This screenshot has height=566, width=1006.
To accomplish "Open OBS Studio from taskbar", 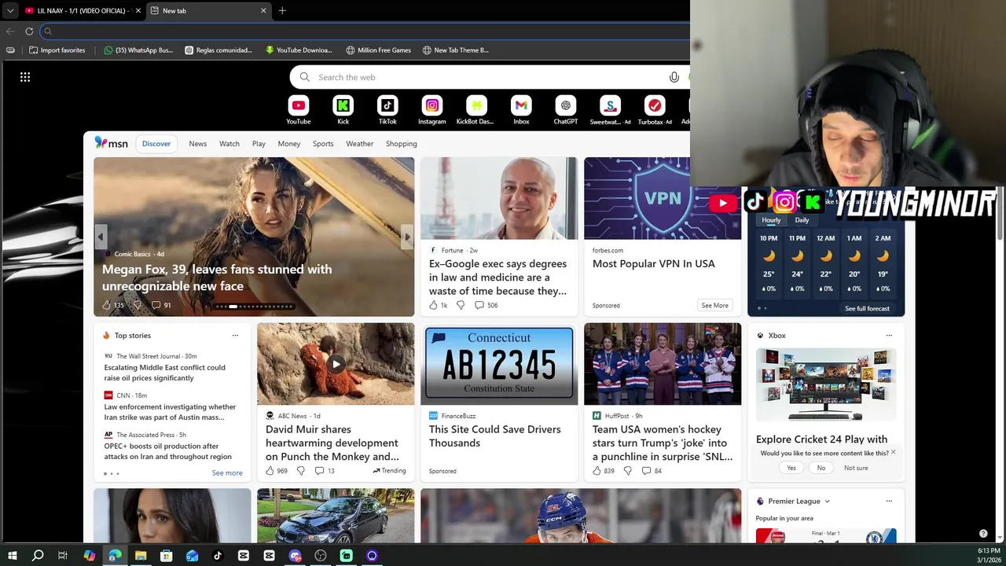I will point(321,556).
